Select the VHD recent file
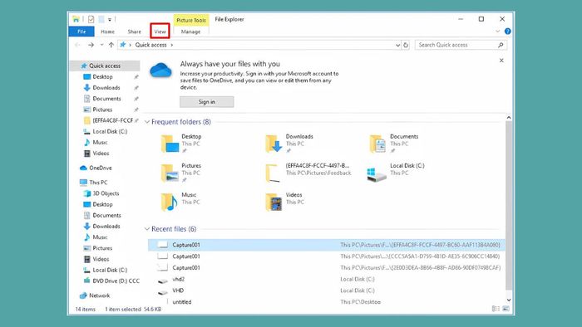The image size is (582, 327). point(327,290)
